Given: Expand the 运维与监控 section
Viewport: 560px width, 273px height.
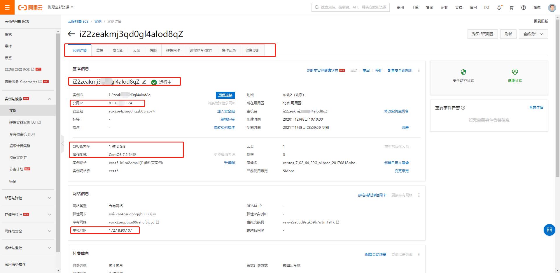Looking at the screenshot, I should 50,248.
